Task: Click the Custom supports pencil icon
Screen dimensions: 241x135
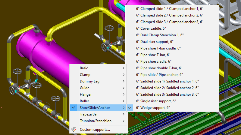Action: point(74,130)
